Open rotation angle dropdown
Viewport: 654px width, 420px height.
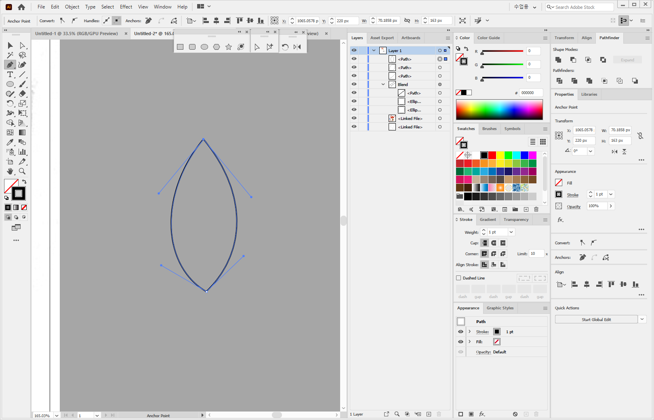pos(591,151)
